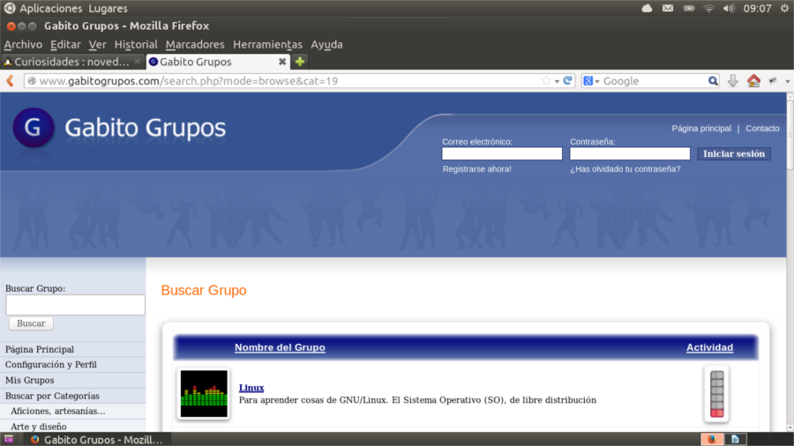
Task: Open Configuración y Perfil in the sidebar
Action: point(50,365)
